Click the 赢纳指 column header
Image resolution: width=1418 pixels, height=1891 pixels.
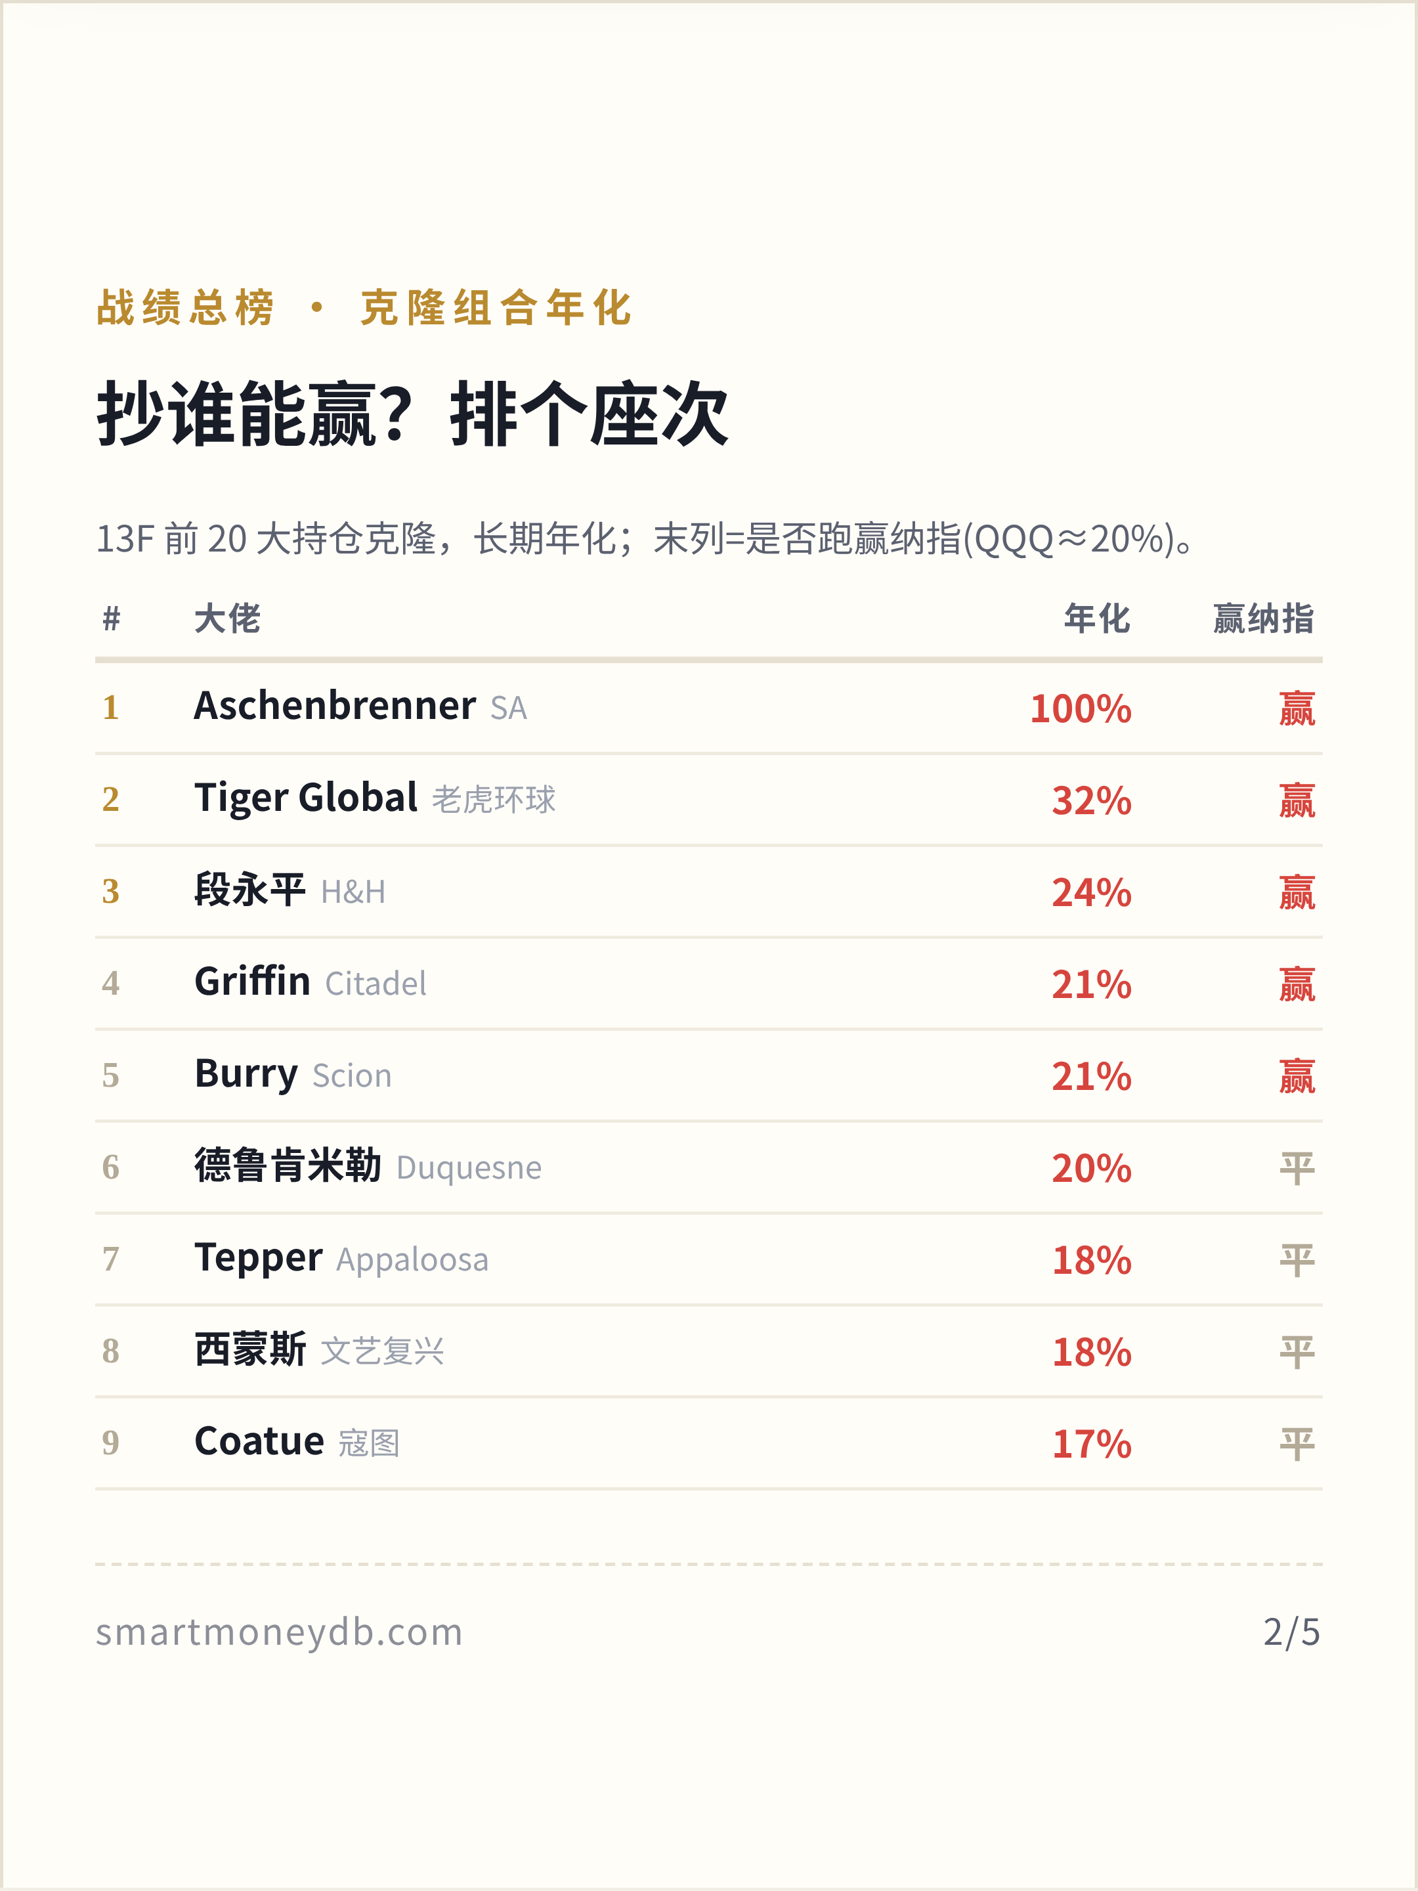[x=1263, y=618]
